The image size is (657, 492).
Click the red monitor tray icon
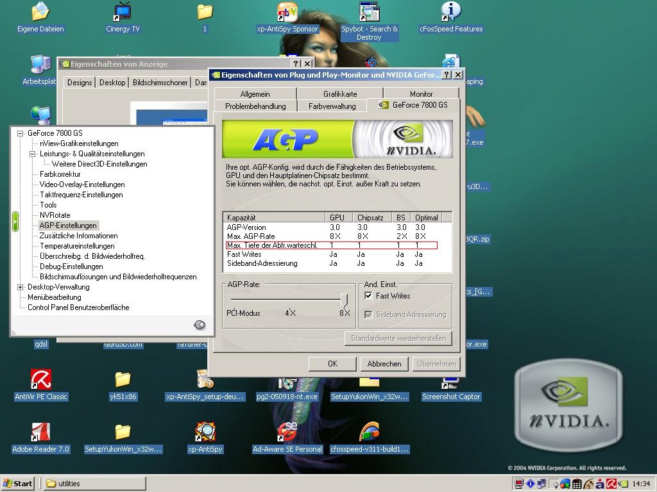click(518, 484)
